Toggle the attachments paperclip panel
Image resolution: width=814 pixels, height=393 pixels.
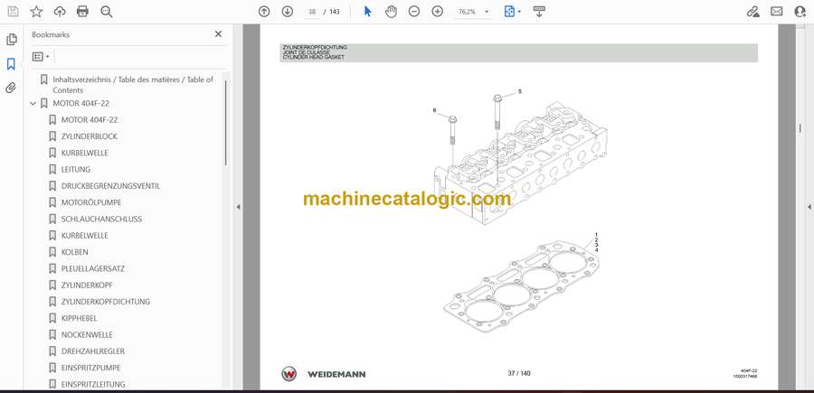[11, 88]
